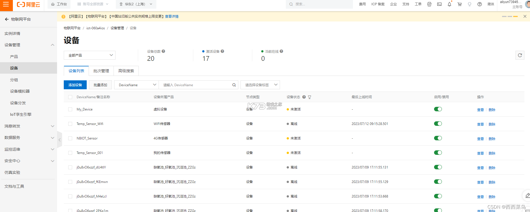Toggle the NBIOT_Sensor enable switch
The width and height of the screenshot is (530, 212).
438,138
